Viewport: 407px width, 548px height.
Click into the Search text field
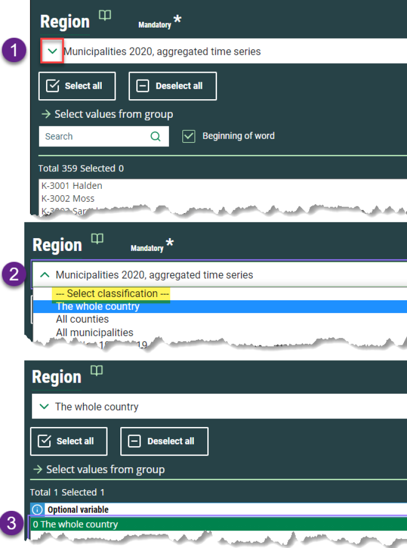93,136
